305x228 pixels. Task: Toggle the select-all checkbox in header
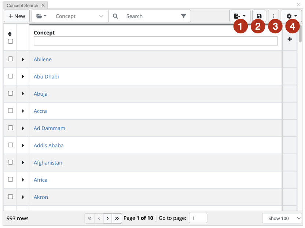click(11, 41)
